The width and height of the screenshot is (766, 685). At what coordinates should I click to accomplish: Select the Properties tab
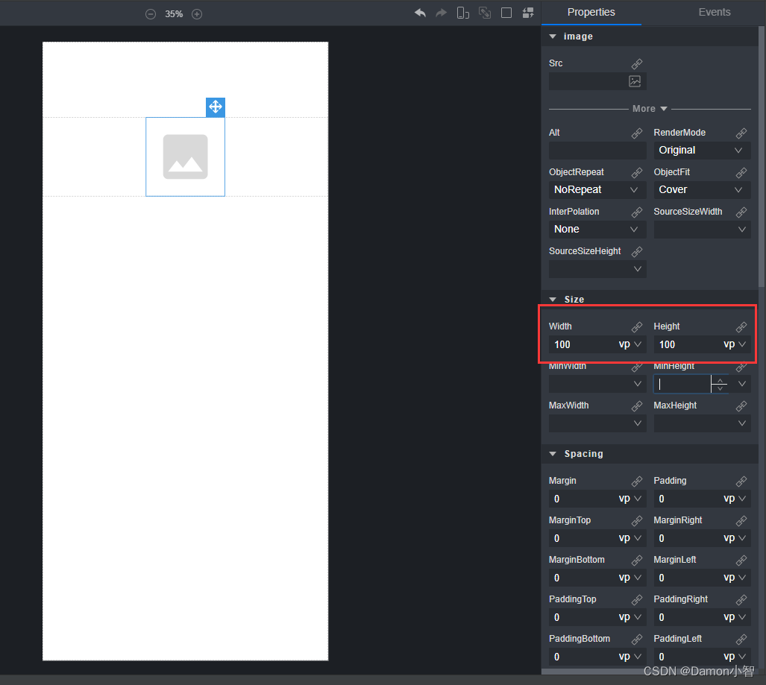[591, 12]
